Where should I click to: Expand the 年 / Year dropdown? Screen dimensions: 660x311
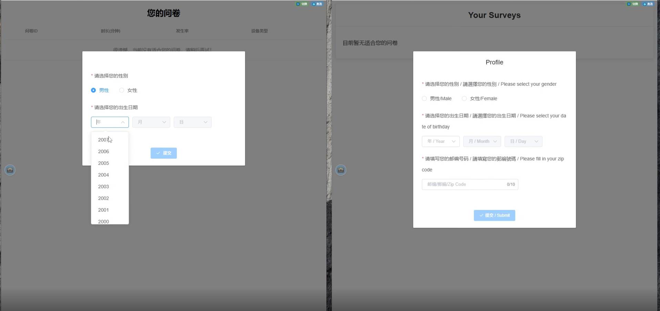441,141
